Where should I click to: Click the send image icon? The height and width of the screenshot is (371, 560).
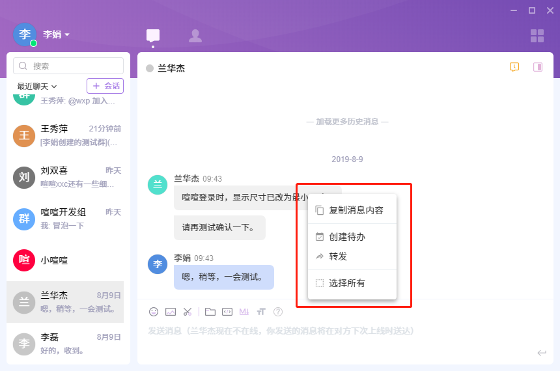pyautogui.click(x=171, y=312)
